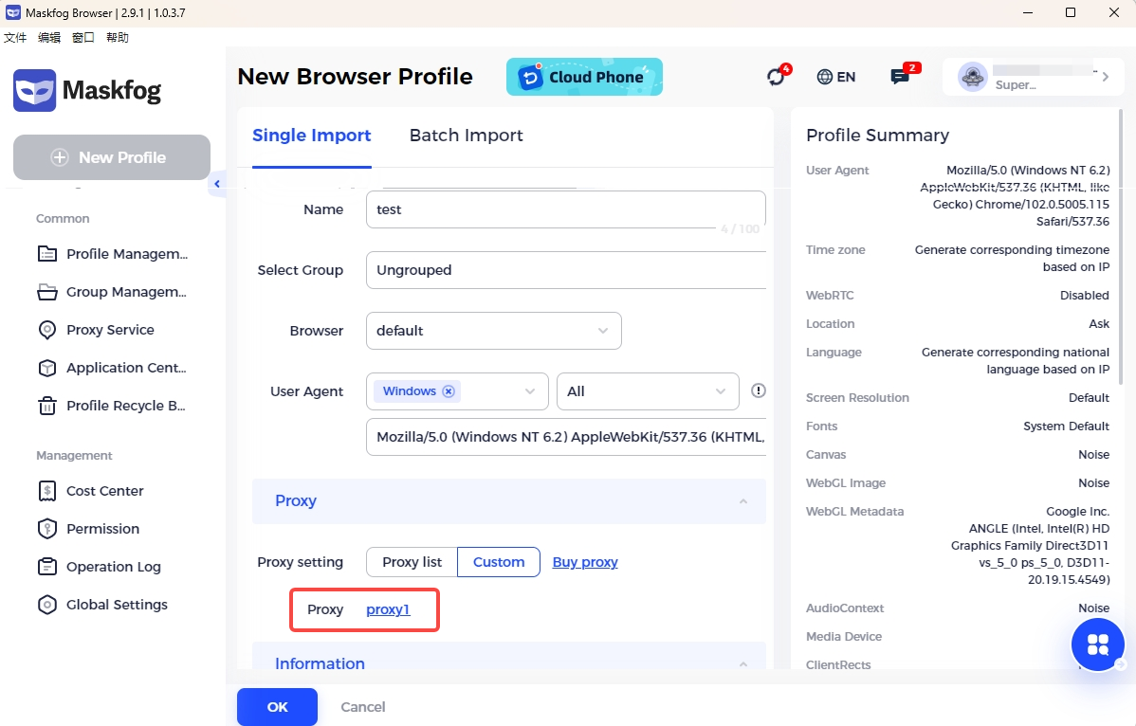Remove the Windows tag with x icon
1136x726 pixels.
pos(449,391)
